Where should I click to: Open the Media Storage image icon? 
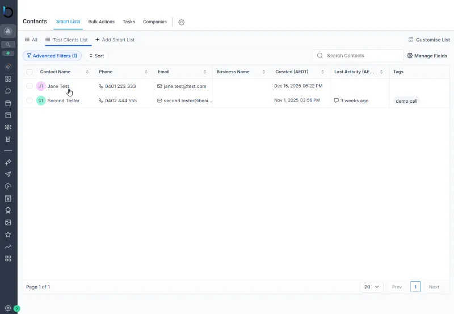(x=8, y=223)
